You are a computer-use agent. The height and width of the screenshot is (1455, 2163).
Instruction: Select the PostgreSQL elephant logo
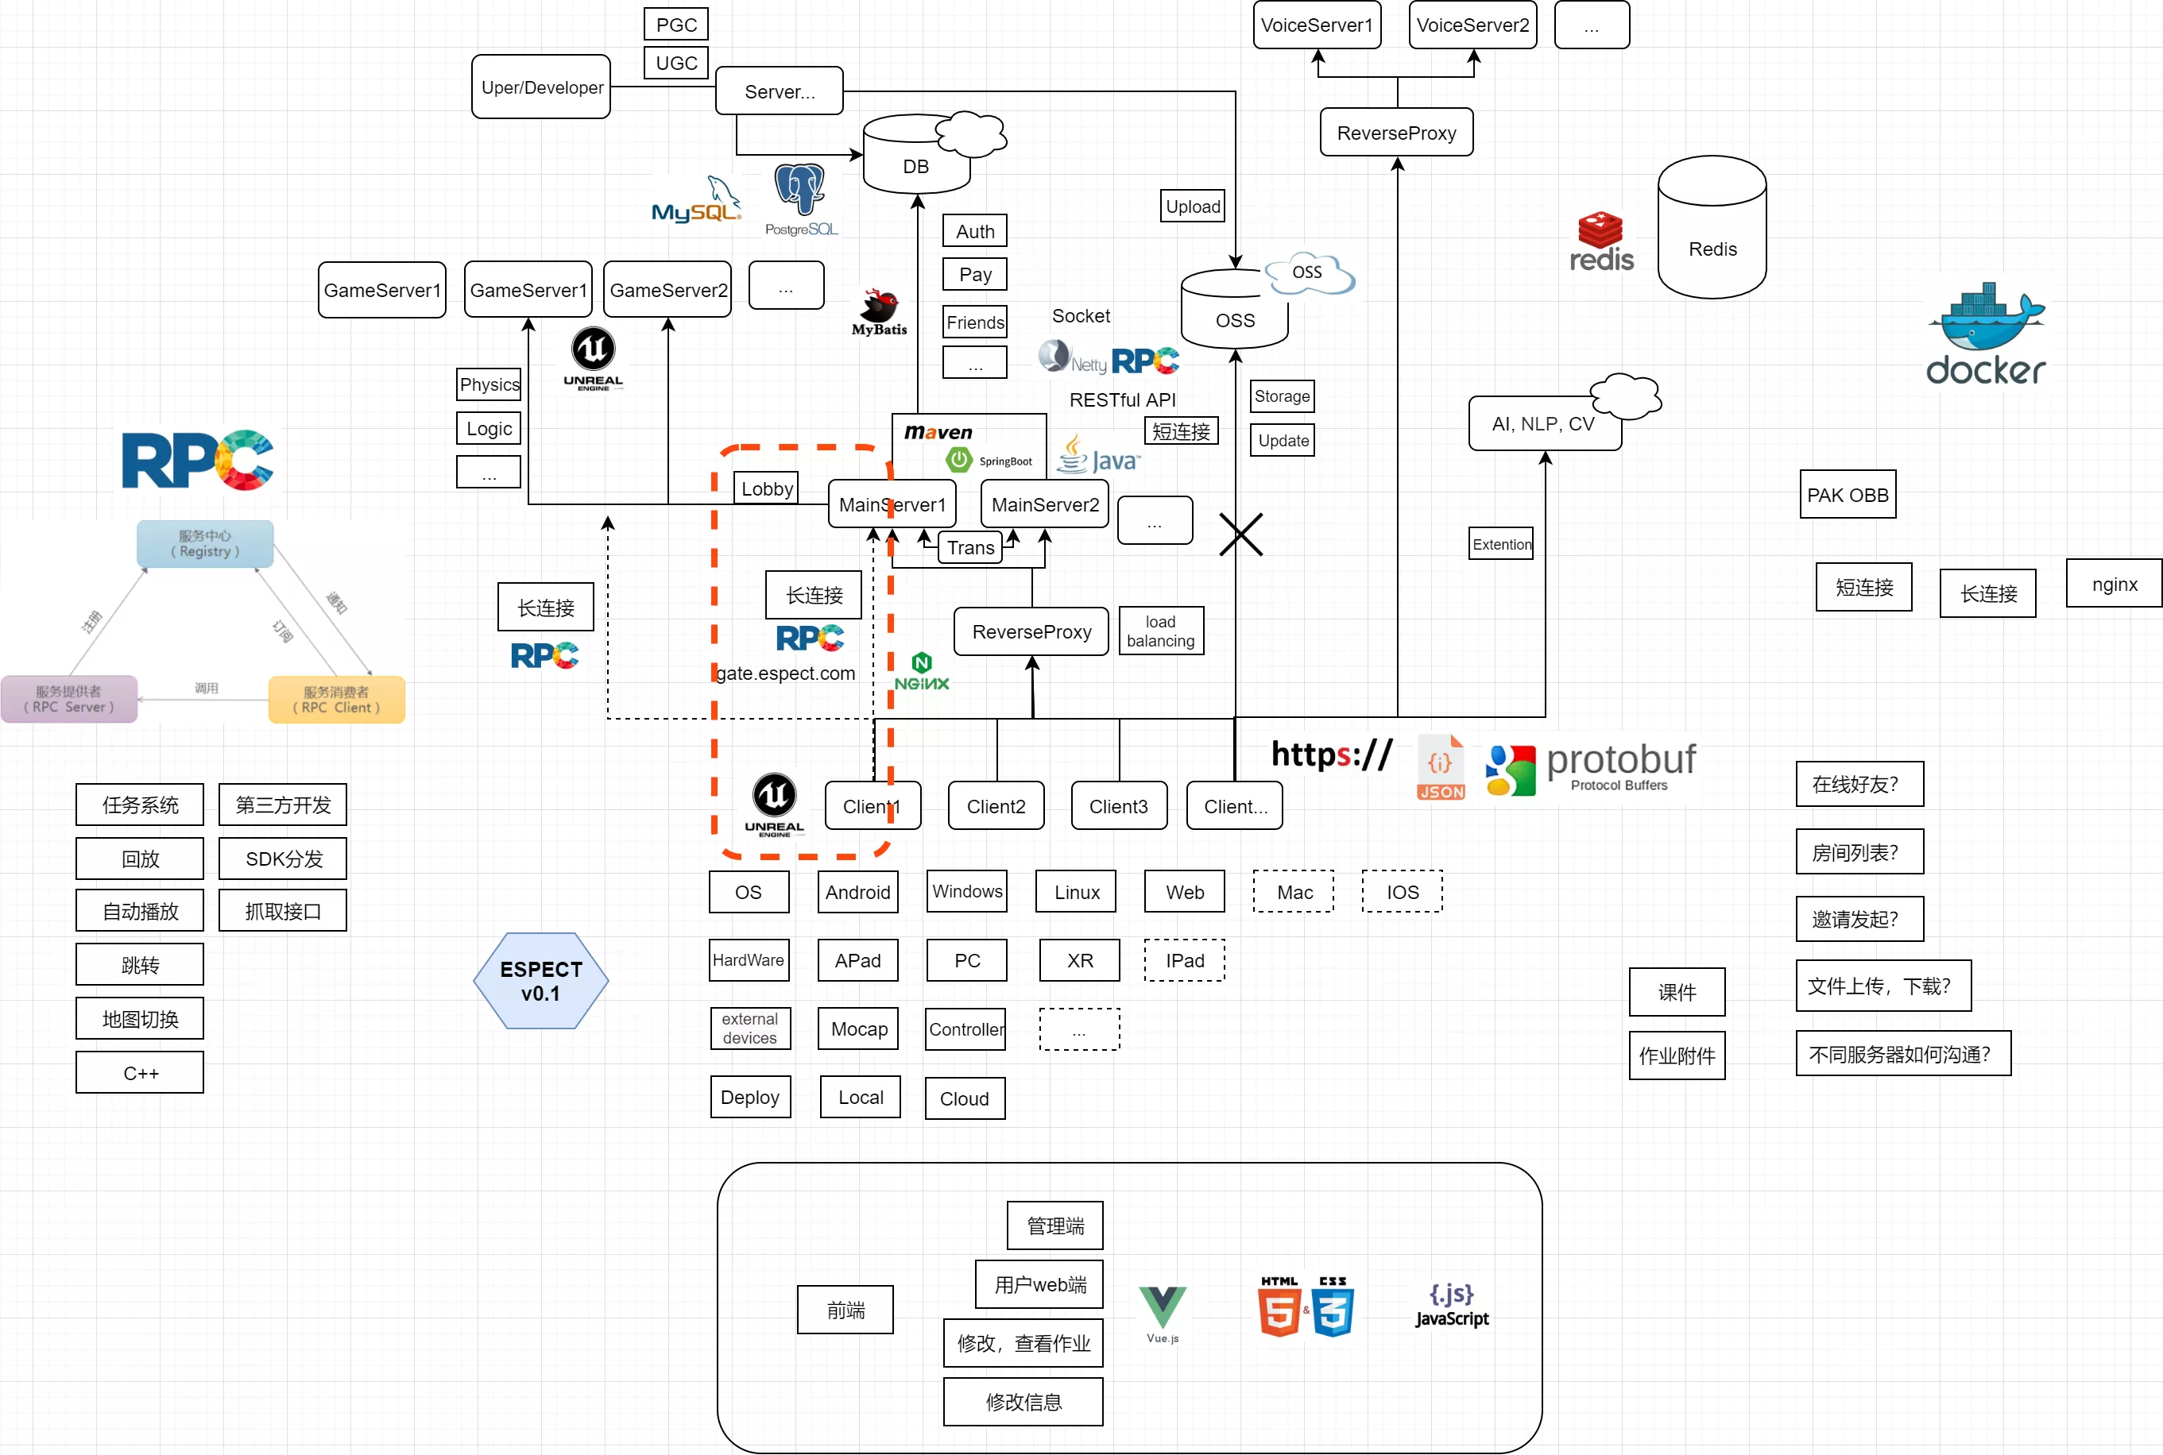[x=801, y=199]
